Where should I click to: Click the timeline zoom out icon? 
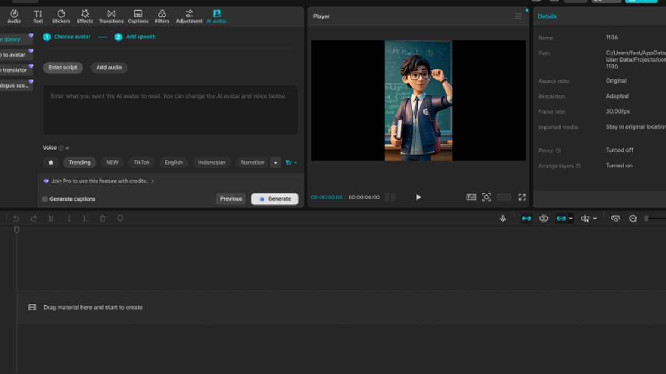(633, 218)
